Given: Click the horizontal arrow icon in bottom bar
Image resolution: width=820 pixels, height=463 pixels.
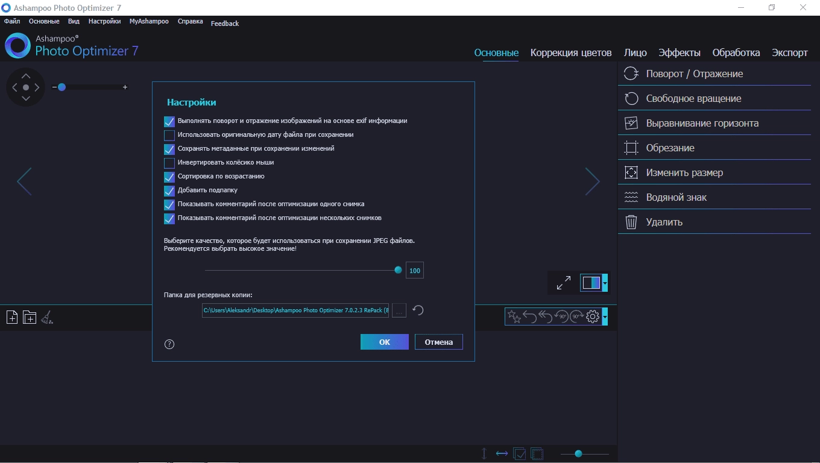Looking at the screenshot, I should click(x=502, y=453).
